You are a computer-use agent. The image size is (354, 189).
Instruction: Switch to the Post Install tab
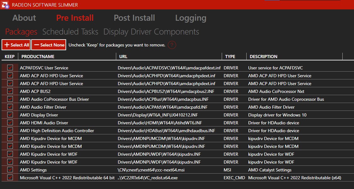[134, 18]
